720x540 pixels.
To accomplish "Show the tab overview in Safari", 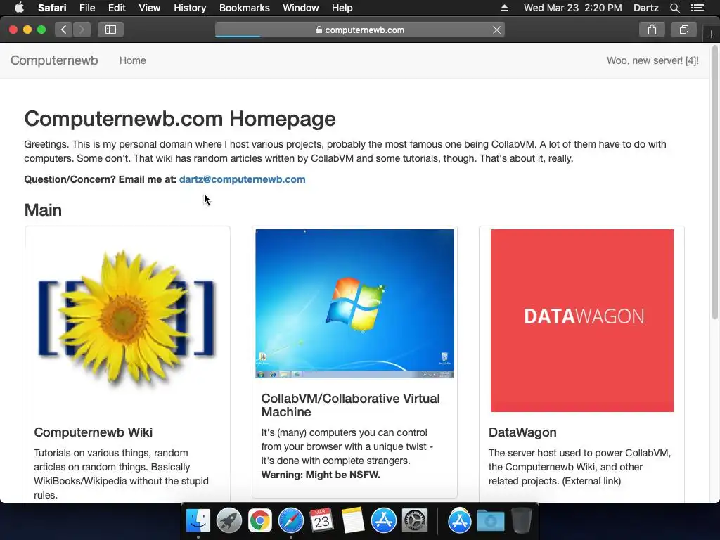I will pos(683,30).
